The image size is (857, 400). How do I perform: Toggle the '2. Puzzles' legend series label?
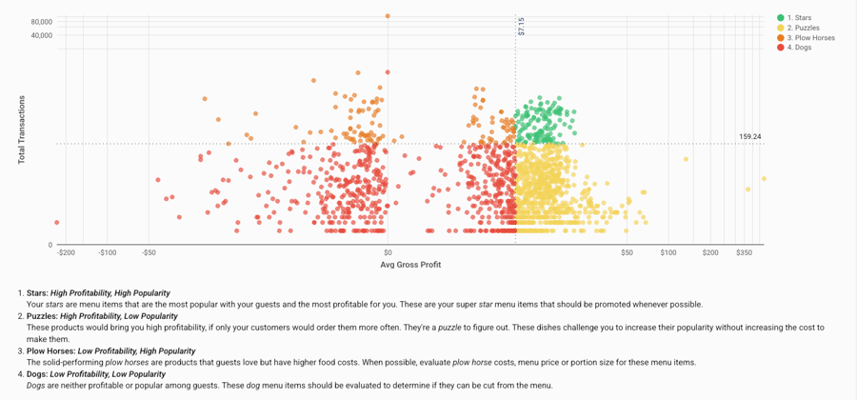click(x=804, y=28)
